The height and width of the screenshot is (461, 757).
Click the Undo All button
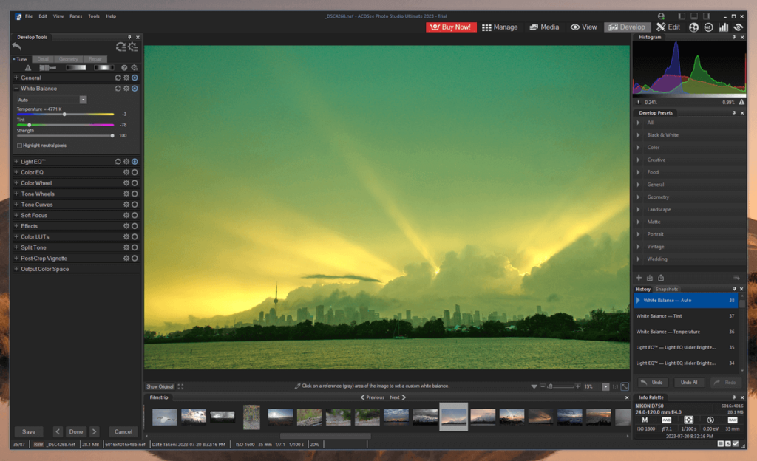689,383
